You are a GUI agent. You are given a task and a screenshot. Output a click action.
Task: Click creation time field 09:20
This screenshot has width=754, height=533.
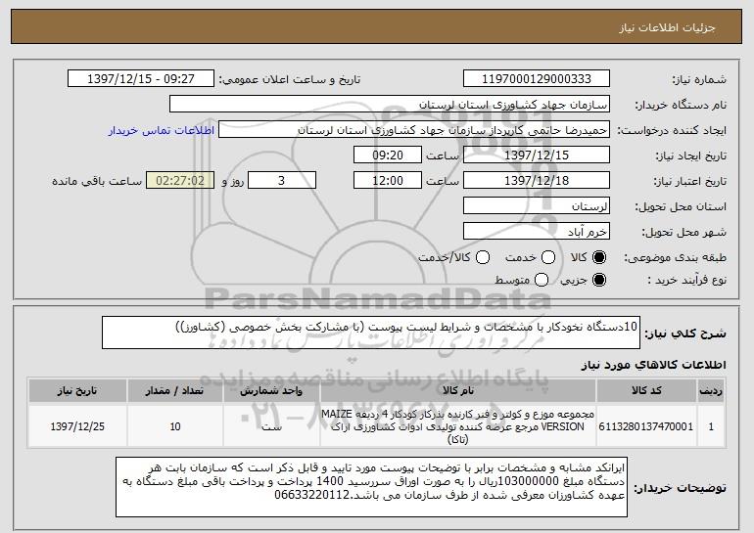coord(388,155)
